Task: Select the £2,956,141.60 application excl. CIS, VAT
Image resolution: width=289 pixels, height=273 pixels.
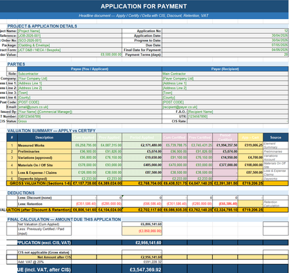Action: (142, 243)
